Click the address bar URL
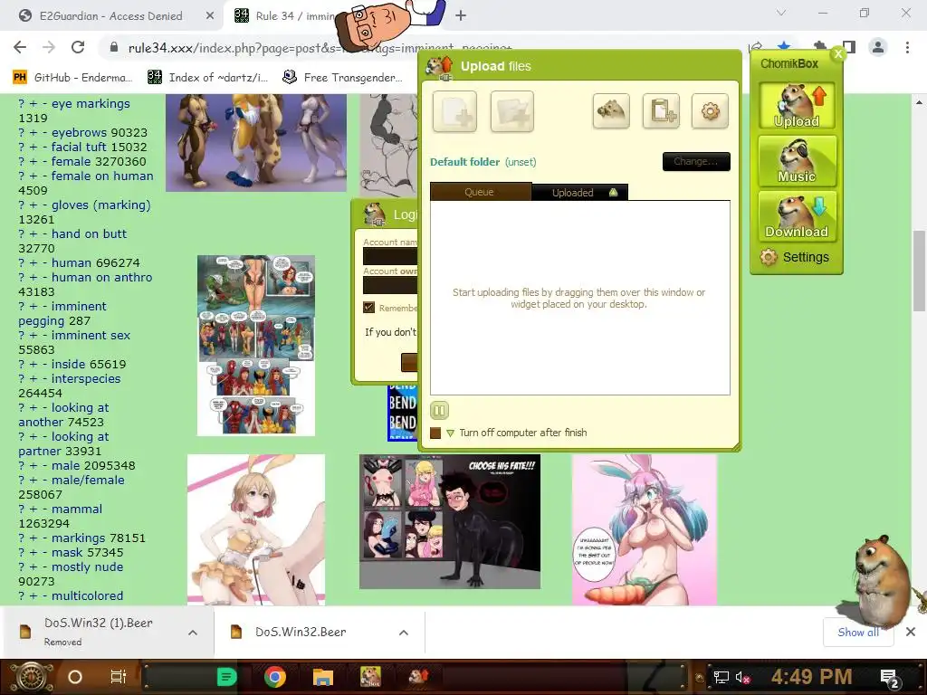This screenshot has width=927, height=695. [x=320, y=47]
